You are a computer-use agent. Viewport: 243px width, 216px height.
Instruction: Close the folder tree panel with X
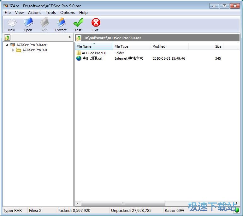tap(70, 37)
